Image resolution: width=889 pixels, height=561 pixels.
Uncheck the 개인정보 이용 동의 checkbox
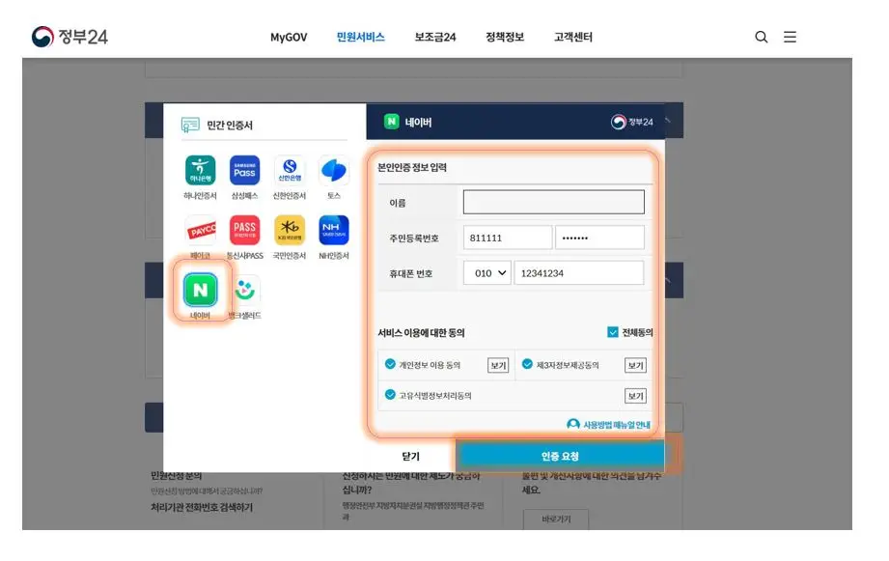pyautogui.click(x=390, y=365)
